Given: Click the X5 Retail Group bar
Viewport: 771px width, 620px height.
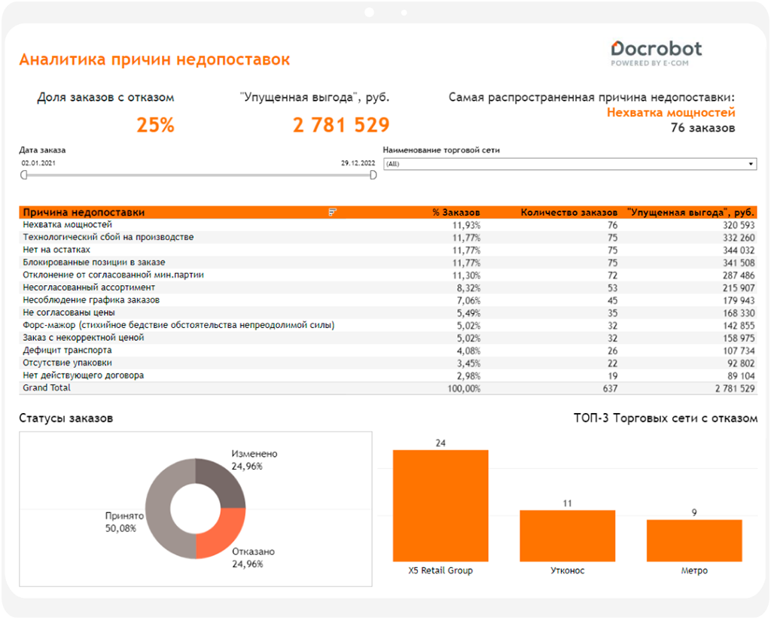Looking at the screenshot, I should [x=440, y=505].
